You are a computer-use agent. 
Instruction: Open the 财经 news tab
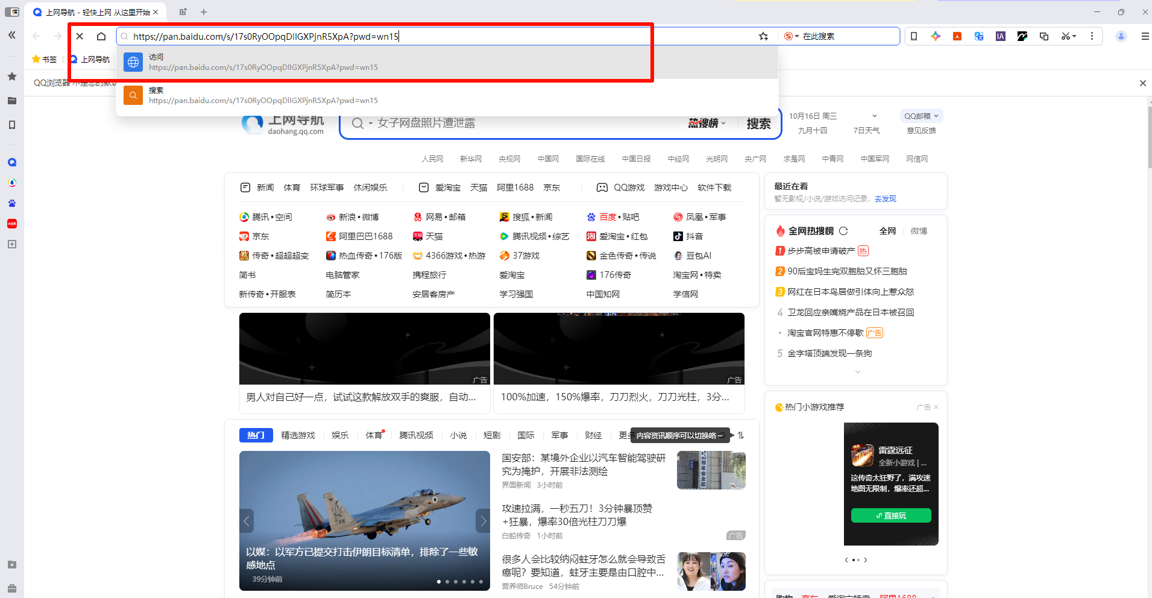click(593, 435)
